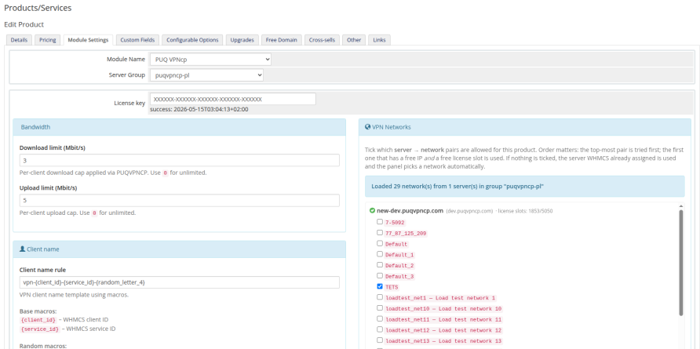
Task: Open the Module Name dropdown
Action: tap(210, 60)
